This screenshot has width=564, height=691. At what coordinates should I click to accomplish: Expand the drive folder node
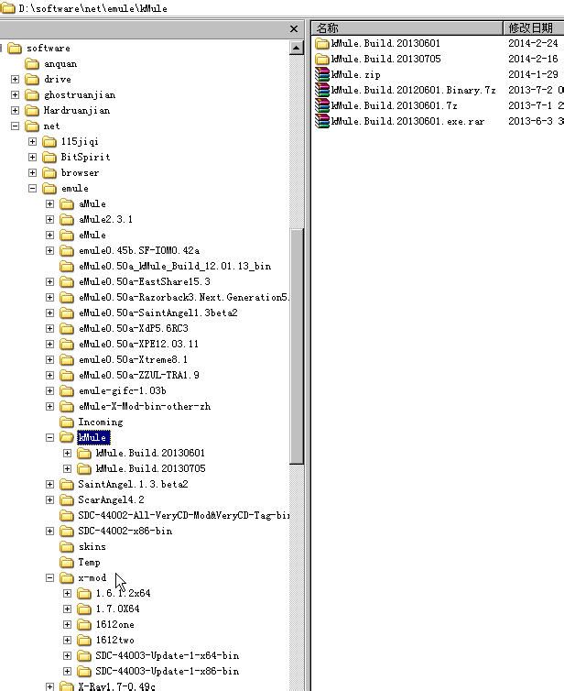pyautogui.click(x=15, y=80)
